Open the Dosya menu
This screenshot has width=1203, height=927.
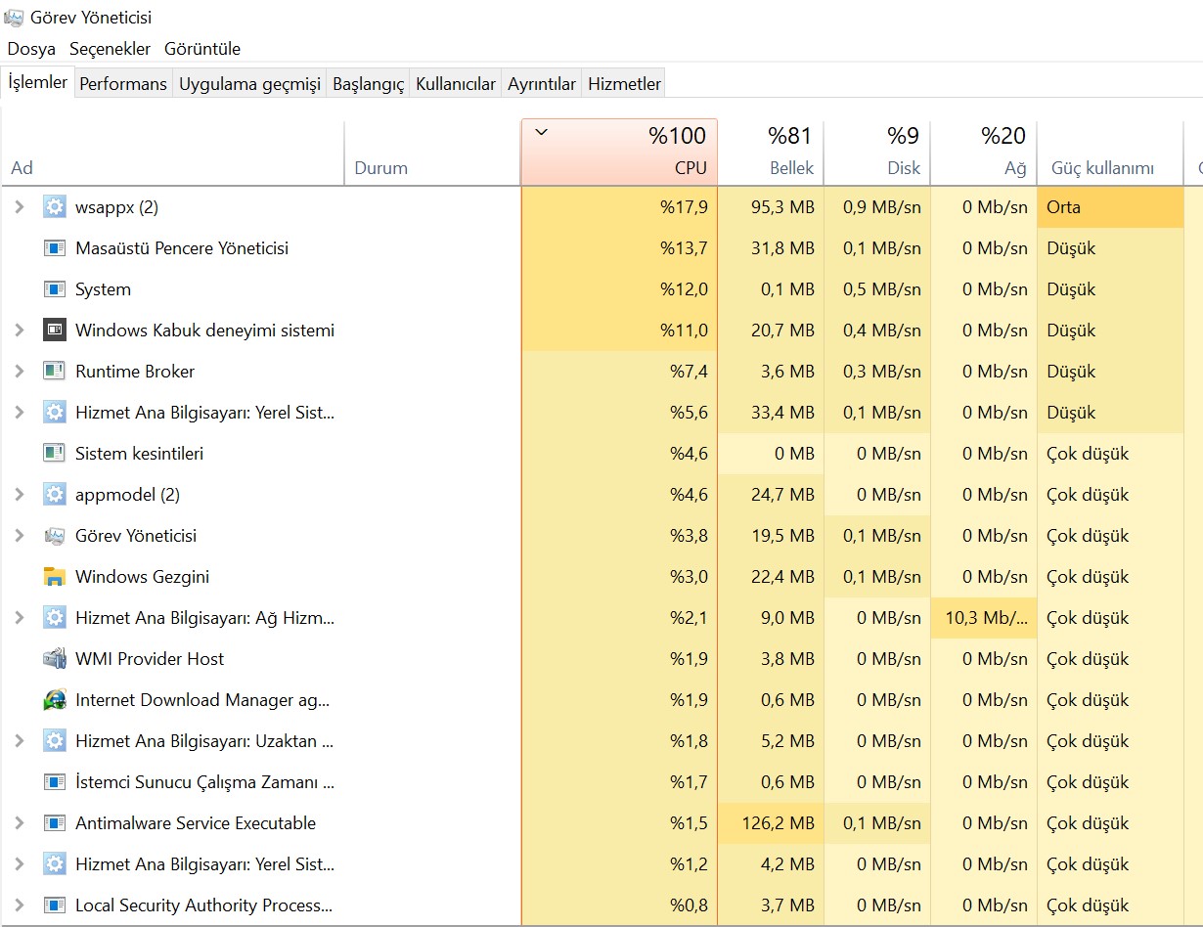click(31, 49)
